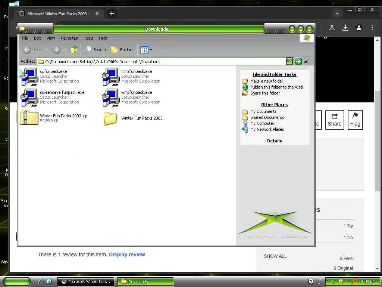Open the Edit menu
The image size is (382, 287).
[x=37, y=38]
